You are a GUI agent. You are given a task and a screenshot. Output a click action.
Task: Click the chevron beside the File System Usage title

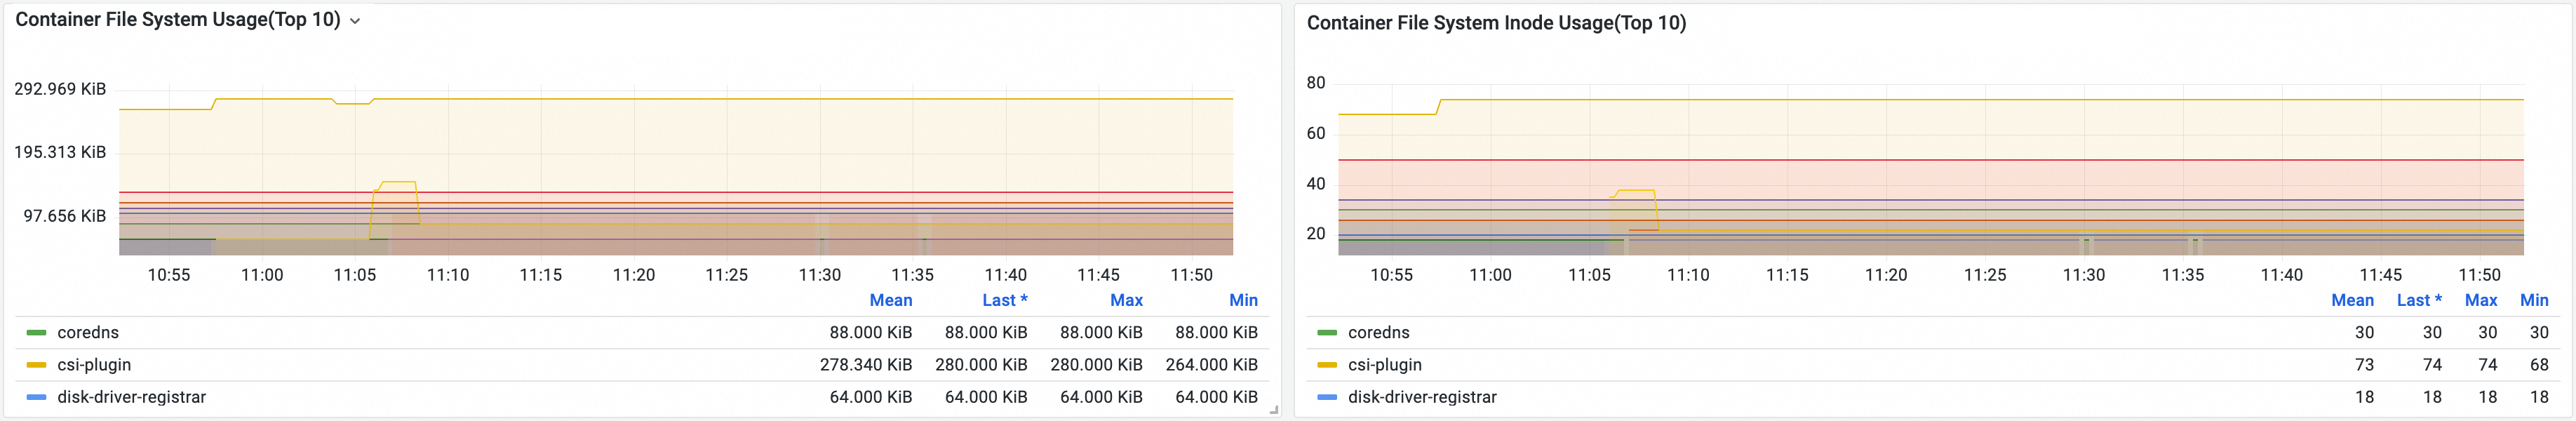(355, 21)
